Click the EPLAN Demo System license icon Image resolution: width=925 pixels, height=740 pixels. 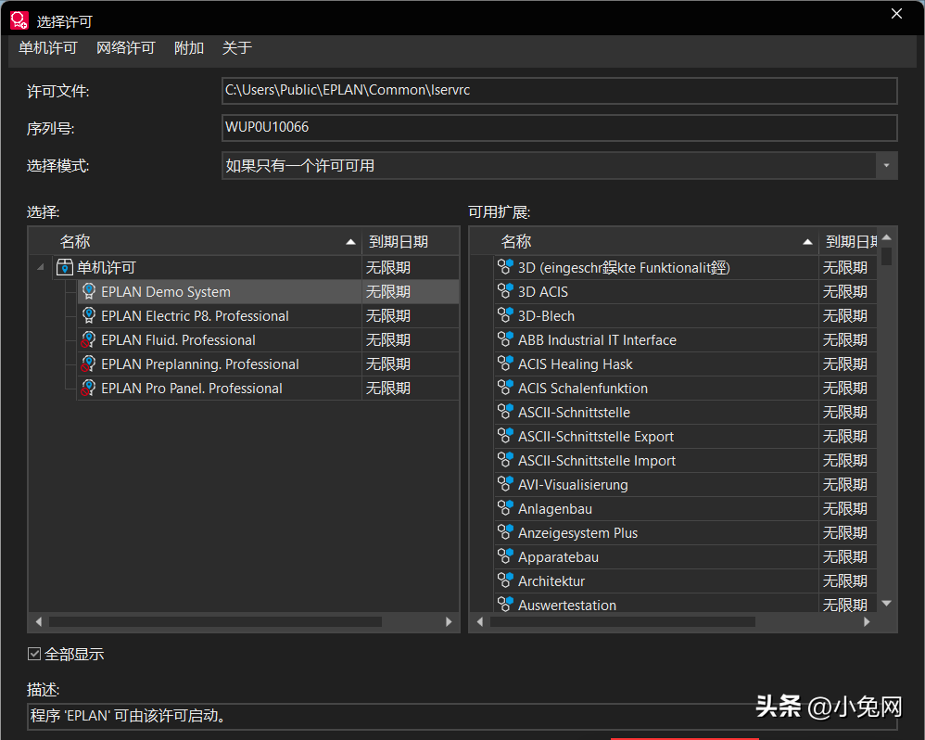89,291
